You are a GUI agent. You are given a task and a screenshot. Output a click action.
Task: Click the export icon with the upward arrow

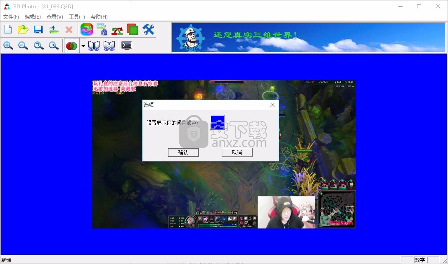(54, 29)
